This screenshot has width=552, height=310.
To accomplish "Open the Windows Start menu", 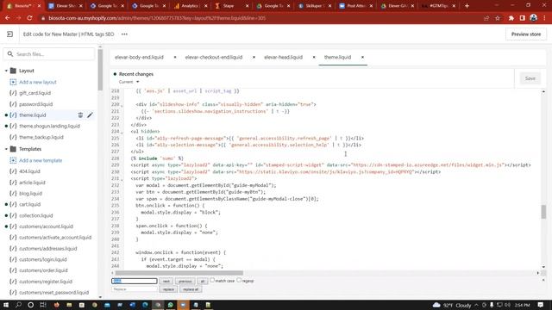I will 6,305.
